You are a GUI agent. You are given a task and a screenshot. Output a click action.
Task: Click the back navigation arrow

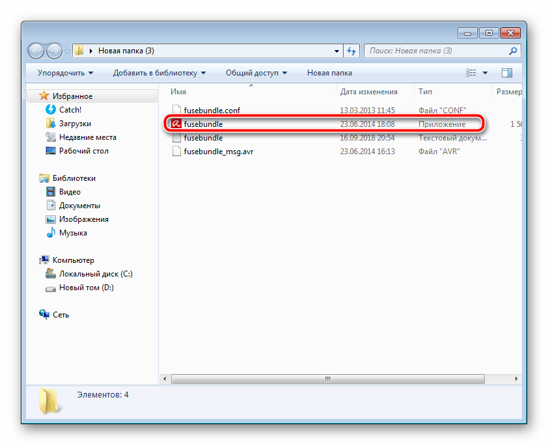(36, 51)
